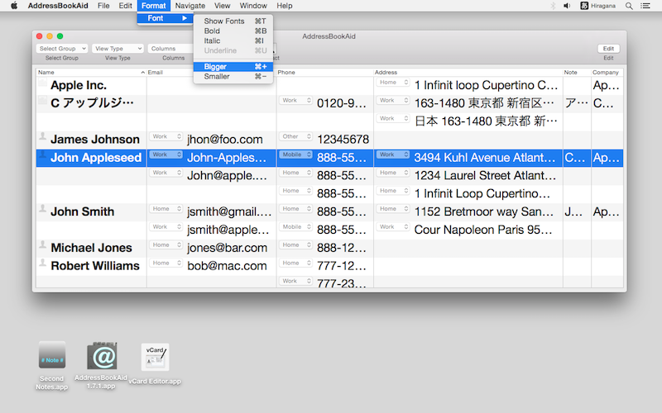Click the person icon beside John Smith
This screenshot has width=662, height=413.
pyautogui.click(x=43, y=208)
